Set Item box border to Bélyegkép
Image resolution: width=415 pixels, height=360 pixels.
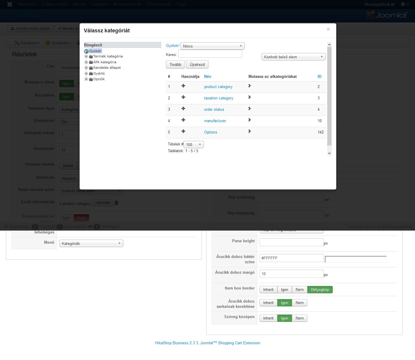click(x=320, y=289)
